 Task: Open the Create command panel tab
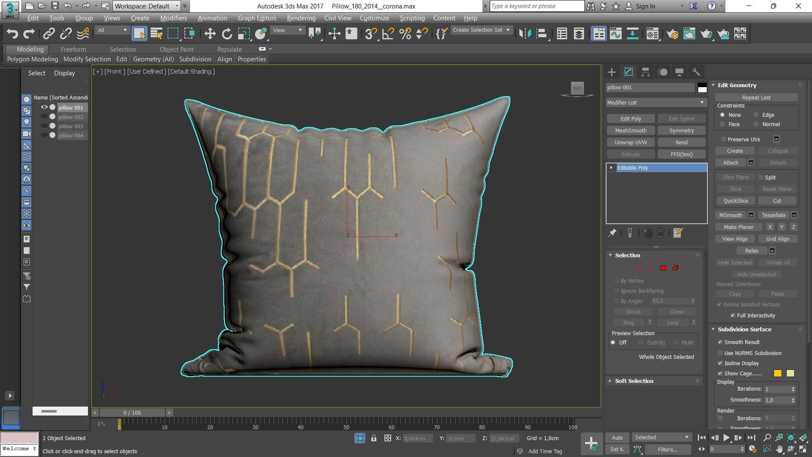point(612,72)
